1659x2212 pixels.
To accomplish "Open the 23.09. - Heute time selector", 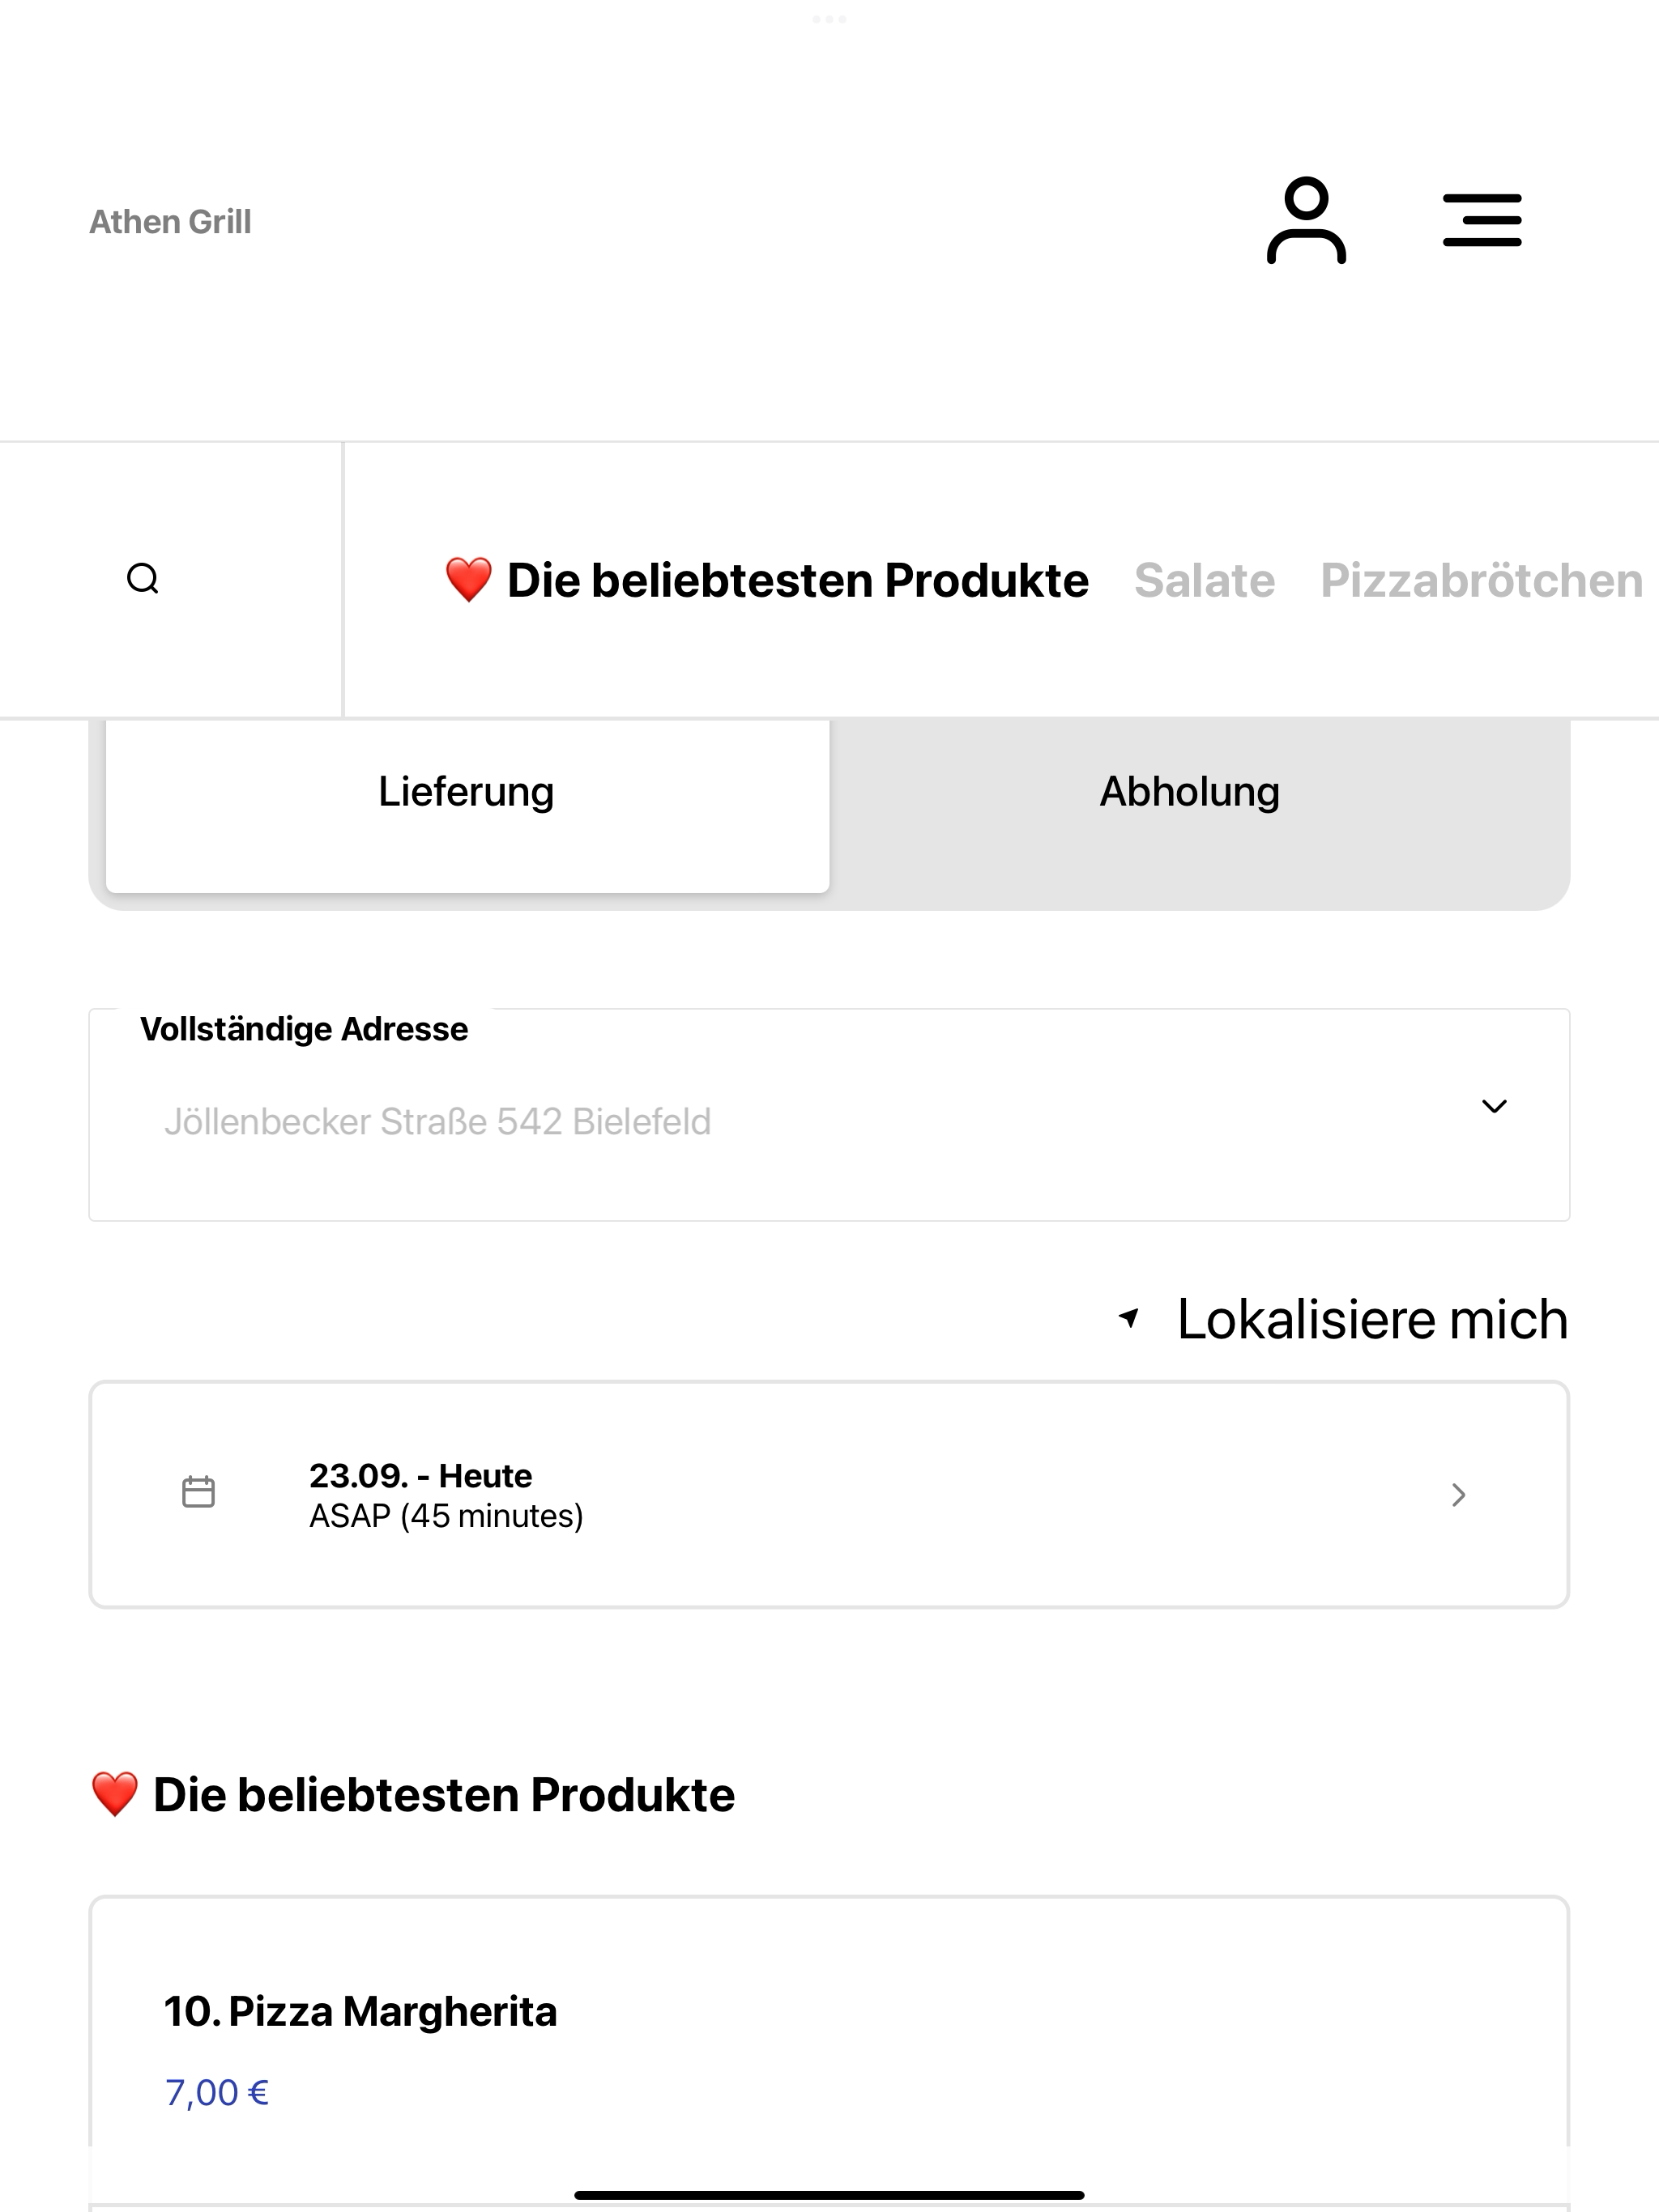I will click(x=829, y=1495).
